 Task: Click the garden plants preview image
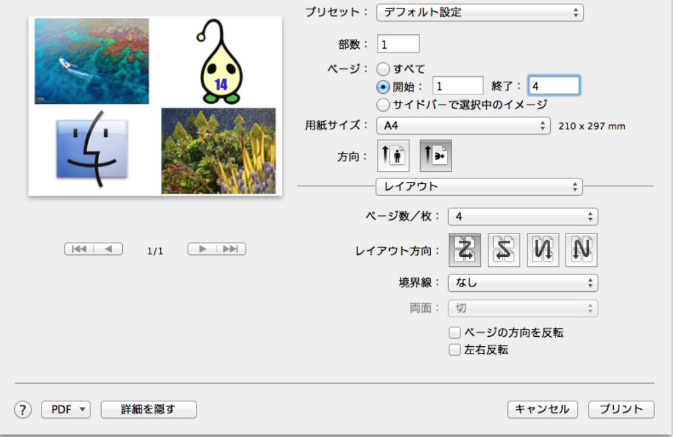(218, 151)
